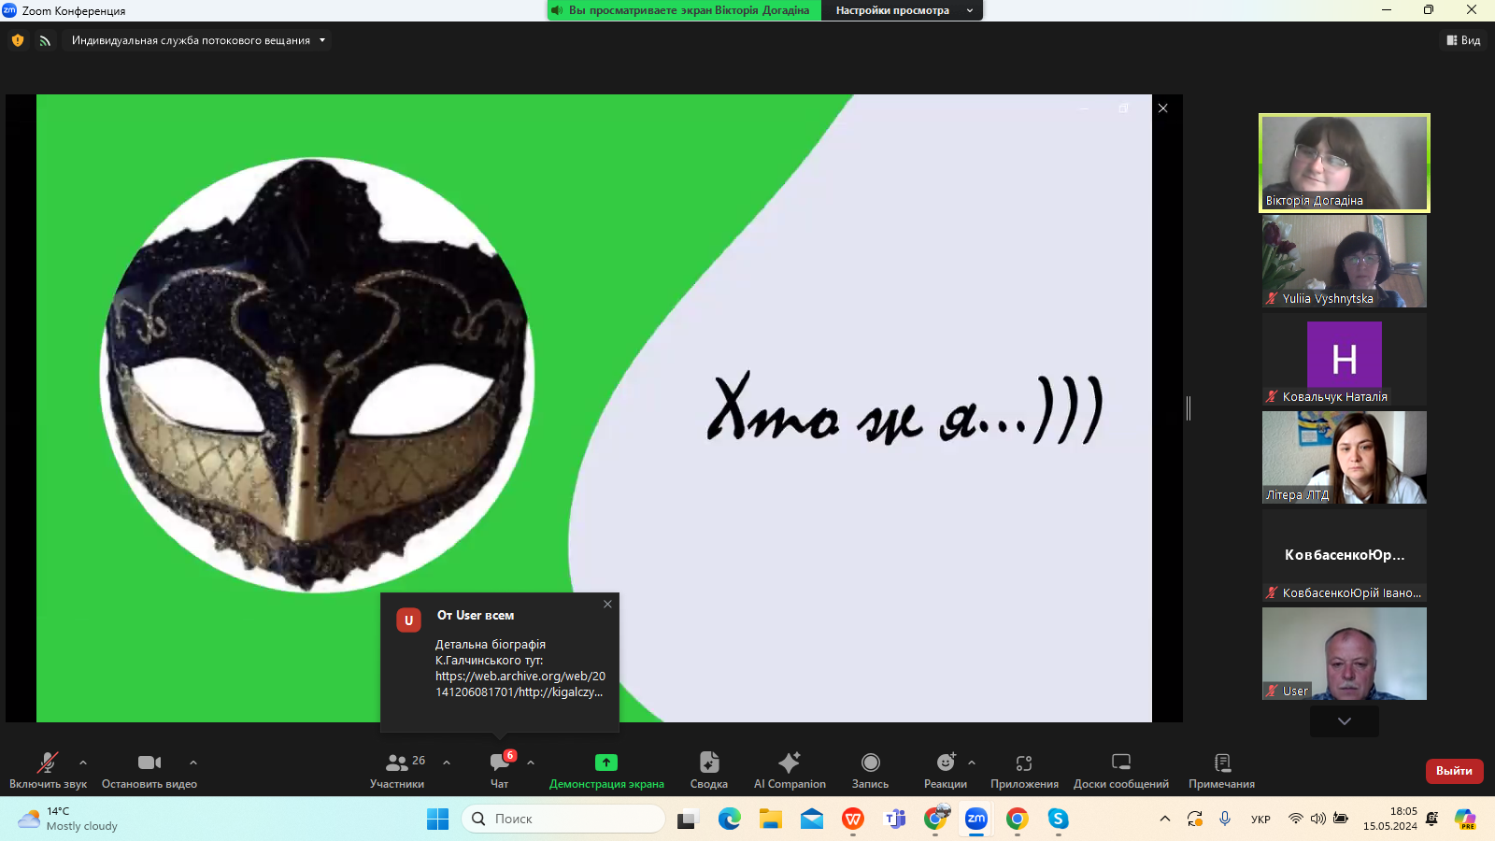Unmute microphone with Включить звук
The height and width of the screenshot is (841, 1495).
pos(48,770)
